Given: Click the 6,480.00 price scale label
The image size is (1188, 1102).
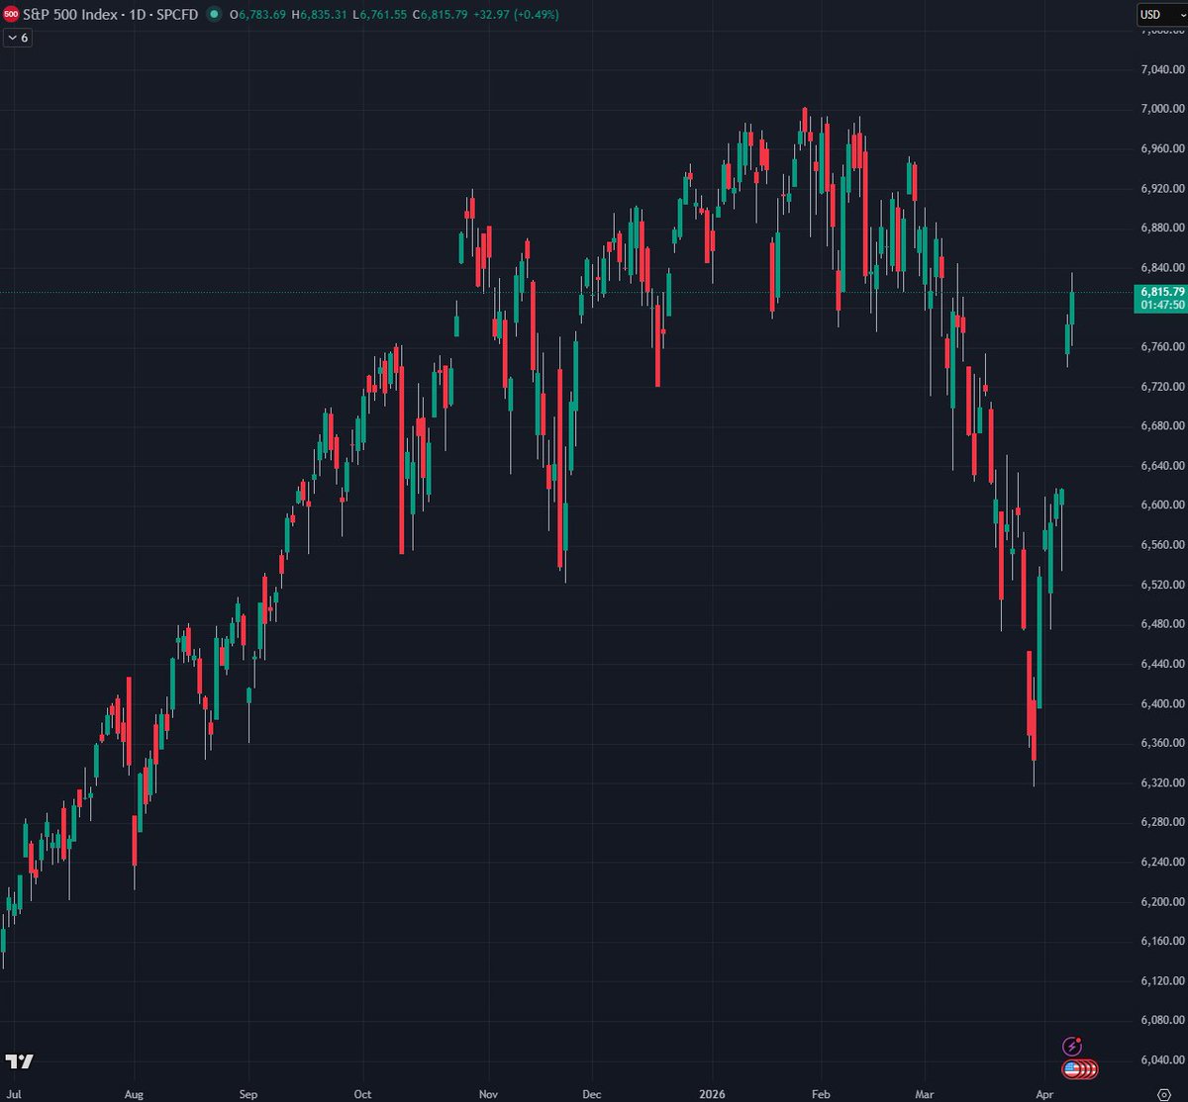Looking at the screenshot, I should (x=1162, y=624).
